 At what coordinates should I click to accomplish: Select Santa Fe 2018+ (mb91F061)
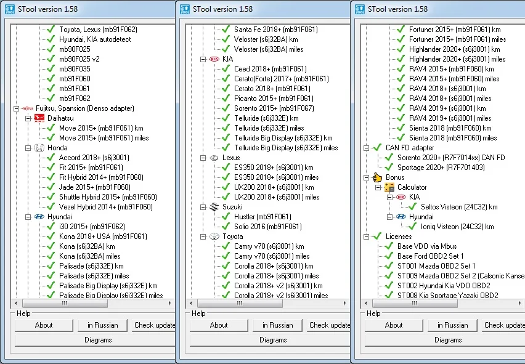click(276, 30)
